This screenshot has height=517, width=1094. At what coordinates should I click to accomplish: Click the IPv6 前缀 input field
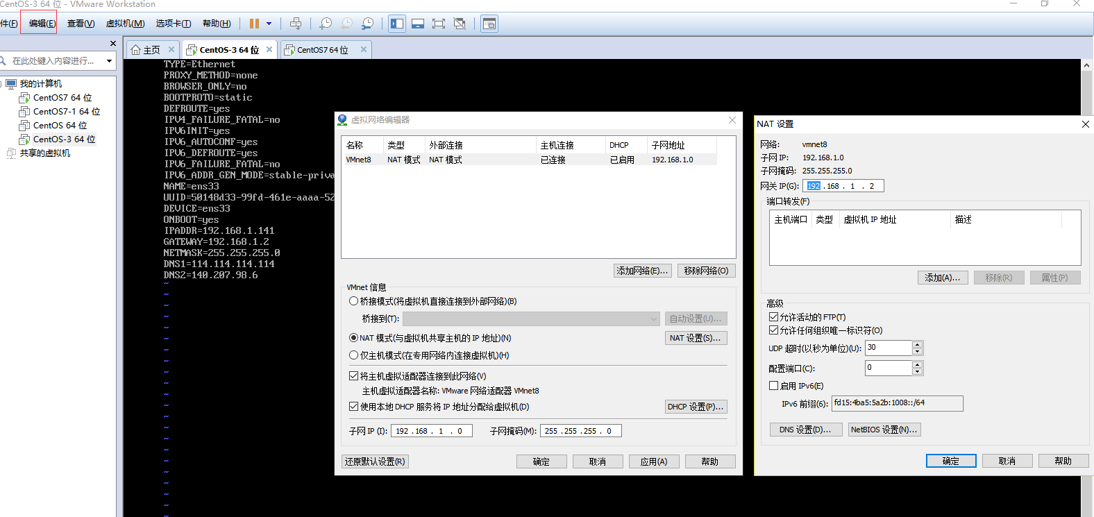(898, 403)
